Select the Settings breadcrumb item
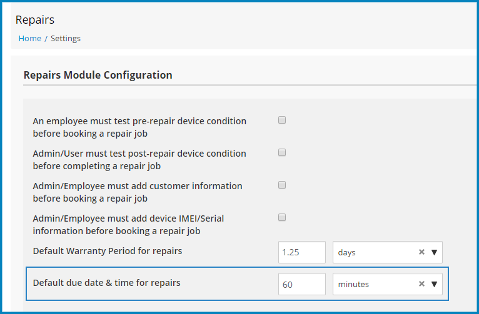This screenshot has width=479, height=314. pos(66,39)
